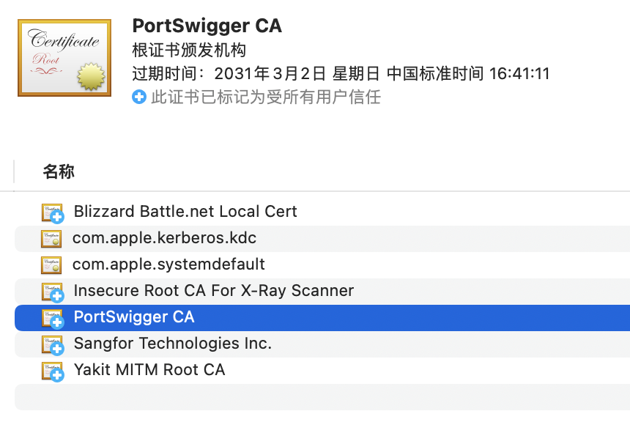Select the Blizzard Battle.net Local Cert row
This screenshot has height=422, width=630.
185,212
